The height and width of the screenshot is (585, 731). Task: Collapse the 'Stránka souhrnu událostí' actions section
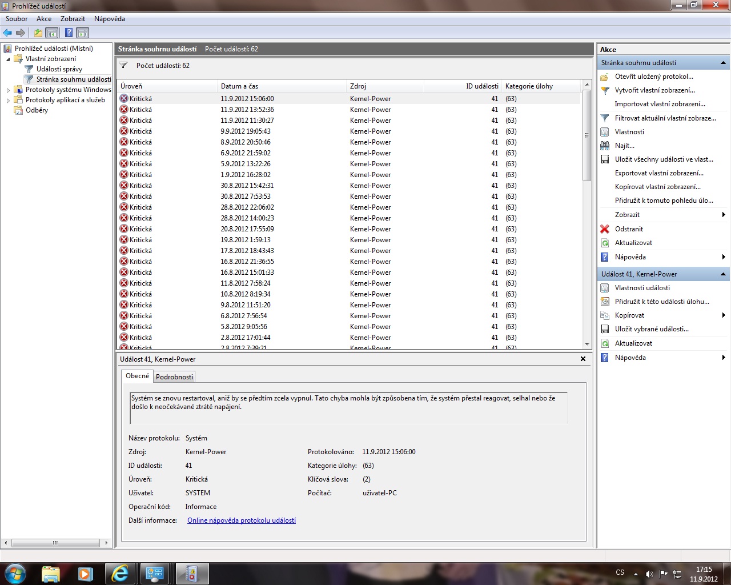[x=723, y=63]
